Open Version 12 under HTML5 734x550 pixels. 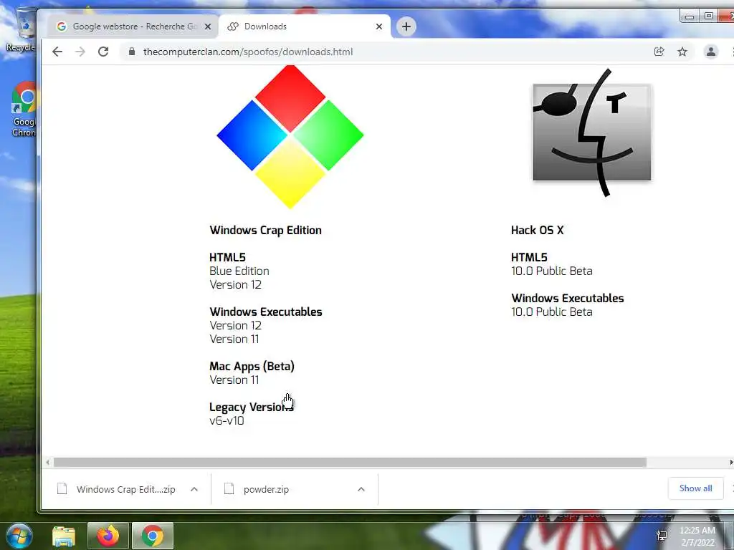235,285
